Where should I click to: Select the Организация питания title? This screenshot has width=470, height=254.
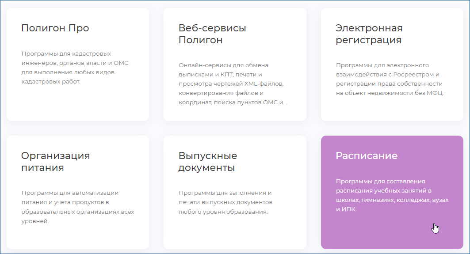(x=55, y=162)
